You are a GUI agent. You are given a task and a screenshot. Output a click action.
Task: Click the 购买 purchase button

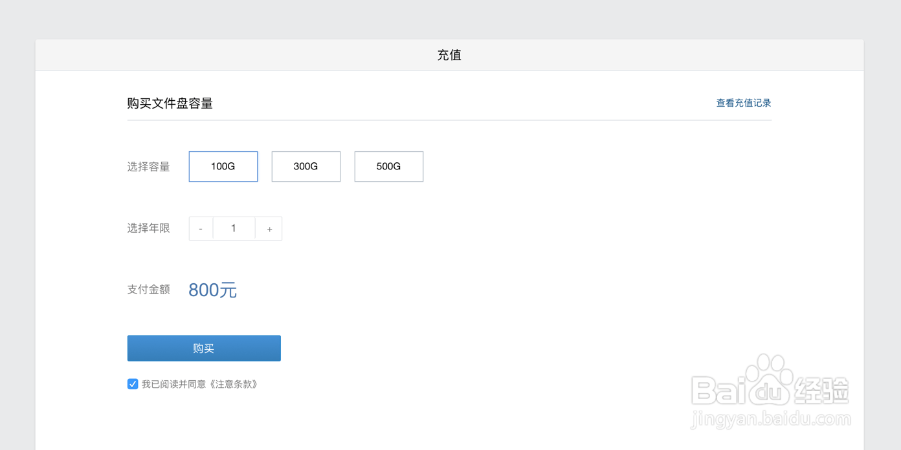[203, 348]
